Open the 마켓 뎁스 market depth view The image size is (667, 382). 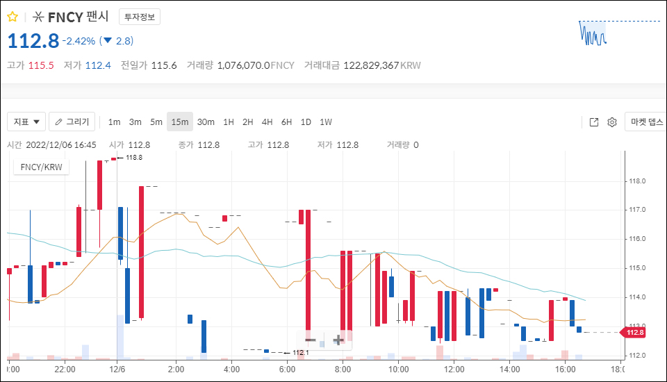(645, 122)
